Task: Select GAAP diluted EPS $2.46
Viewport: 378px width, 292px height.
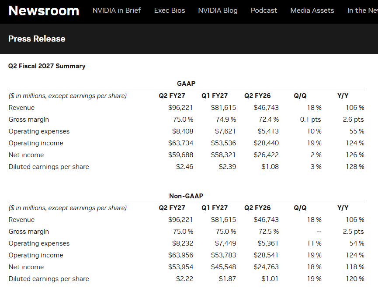Action: pos(185,167)
